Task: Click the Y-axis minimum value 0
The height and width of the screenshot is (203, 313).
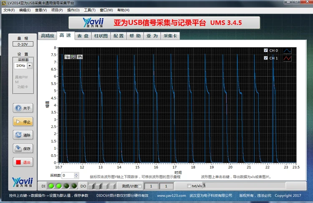Action: tap(55, 163)
